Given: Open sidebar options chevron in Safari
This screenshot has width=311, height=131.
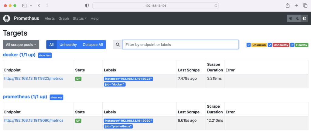Looking at the screenshot, I should (31, 6).
